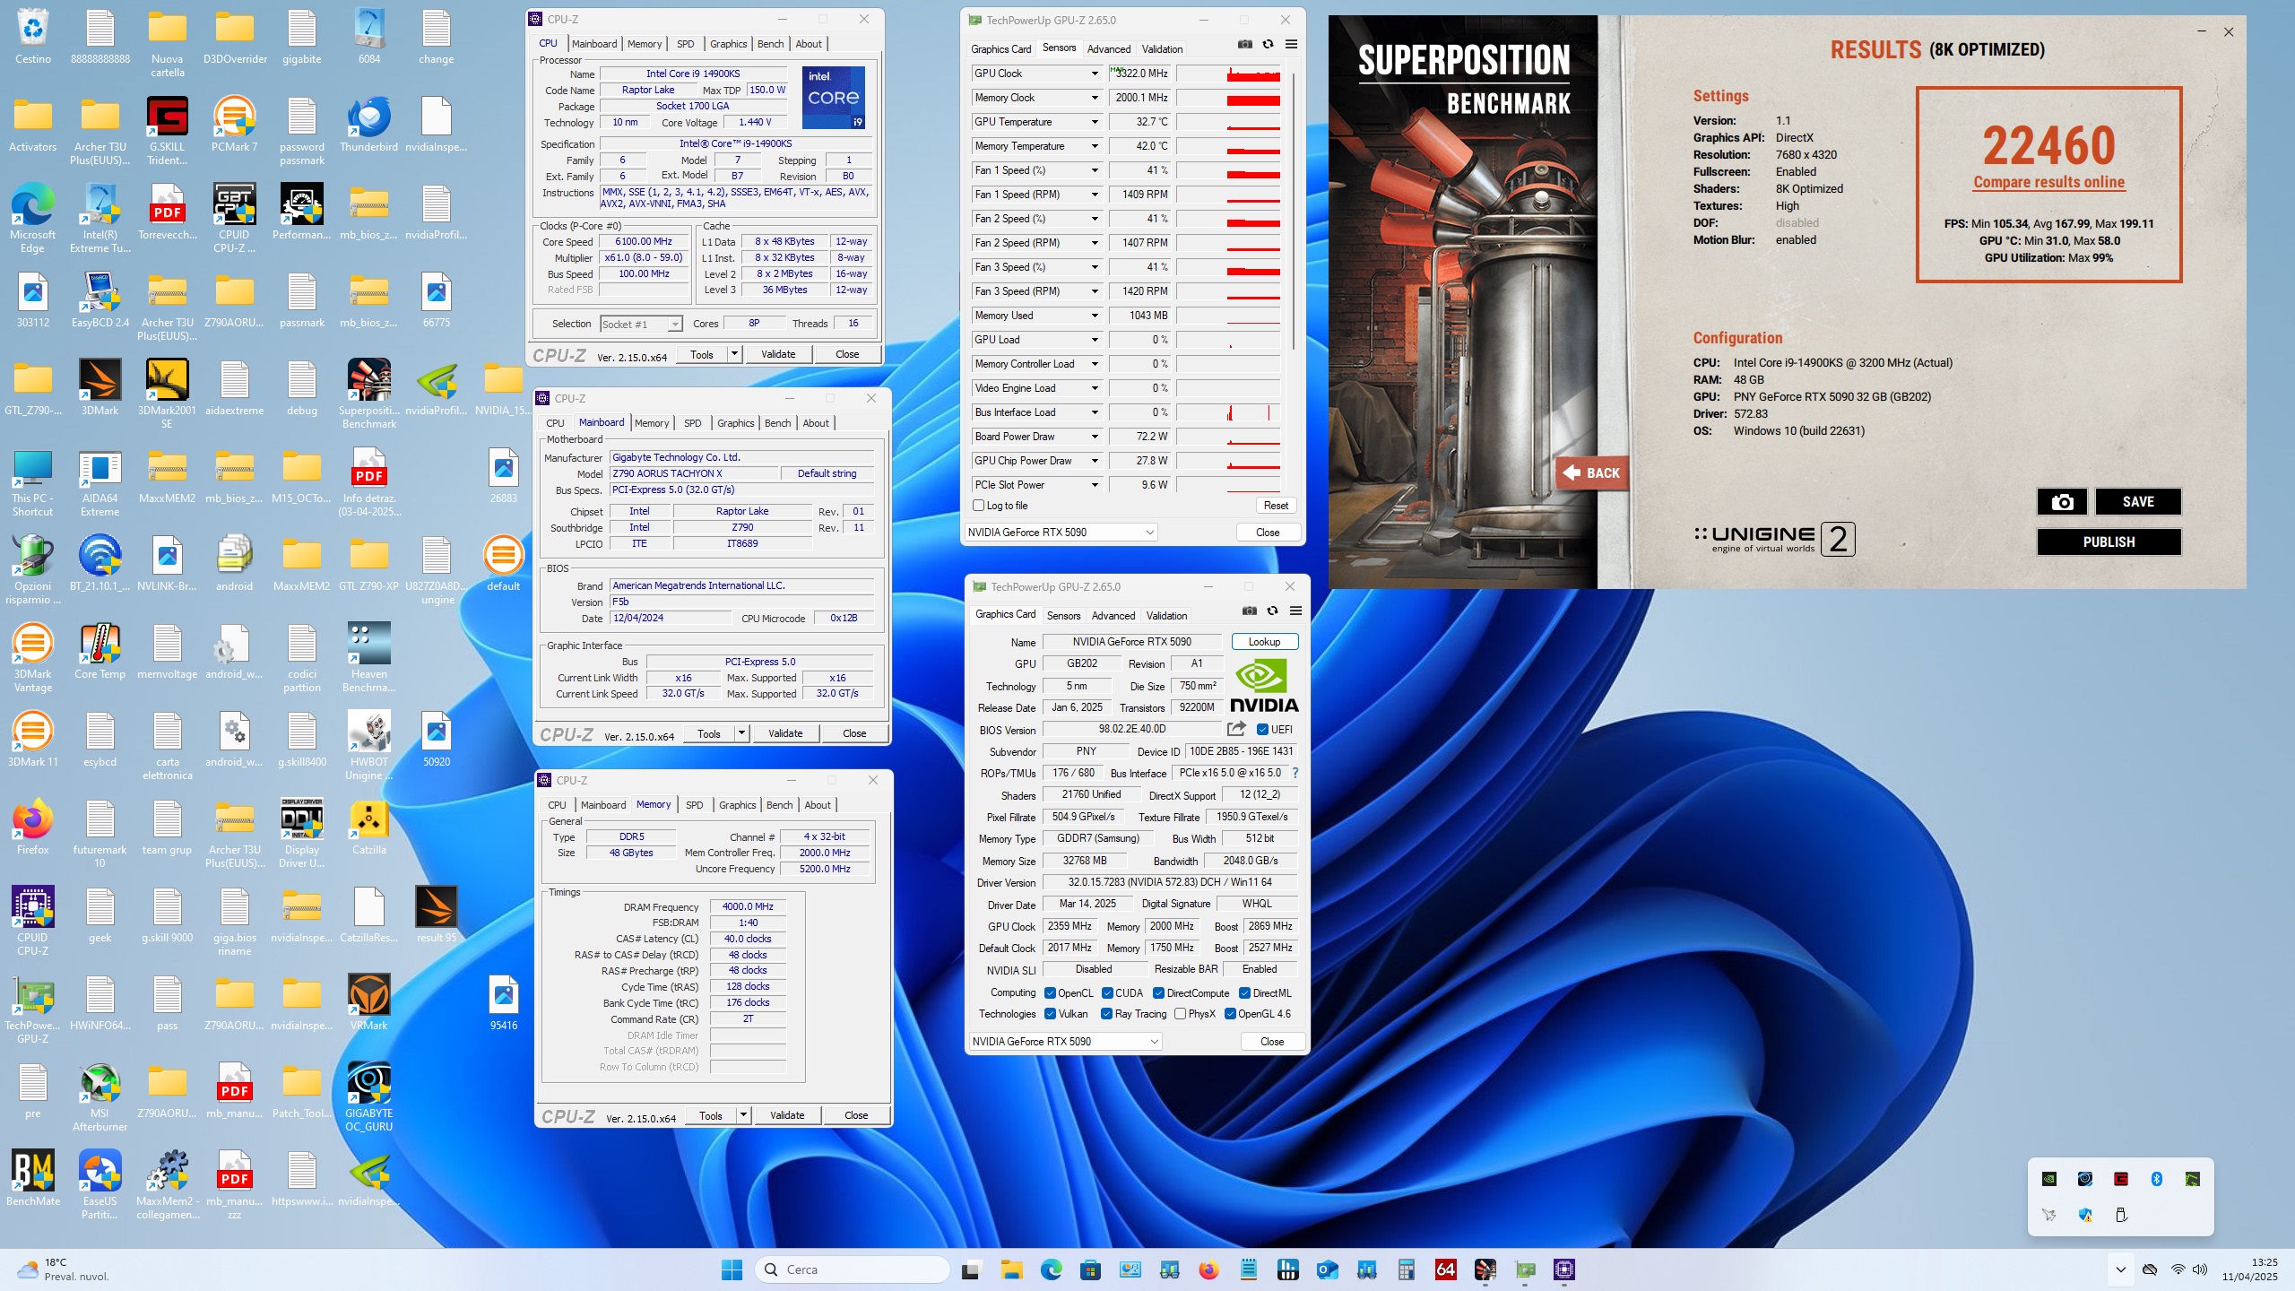Expand the Memory Used sensor dropdown

[x=1095, y=316]
